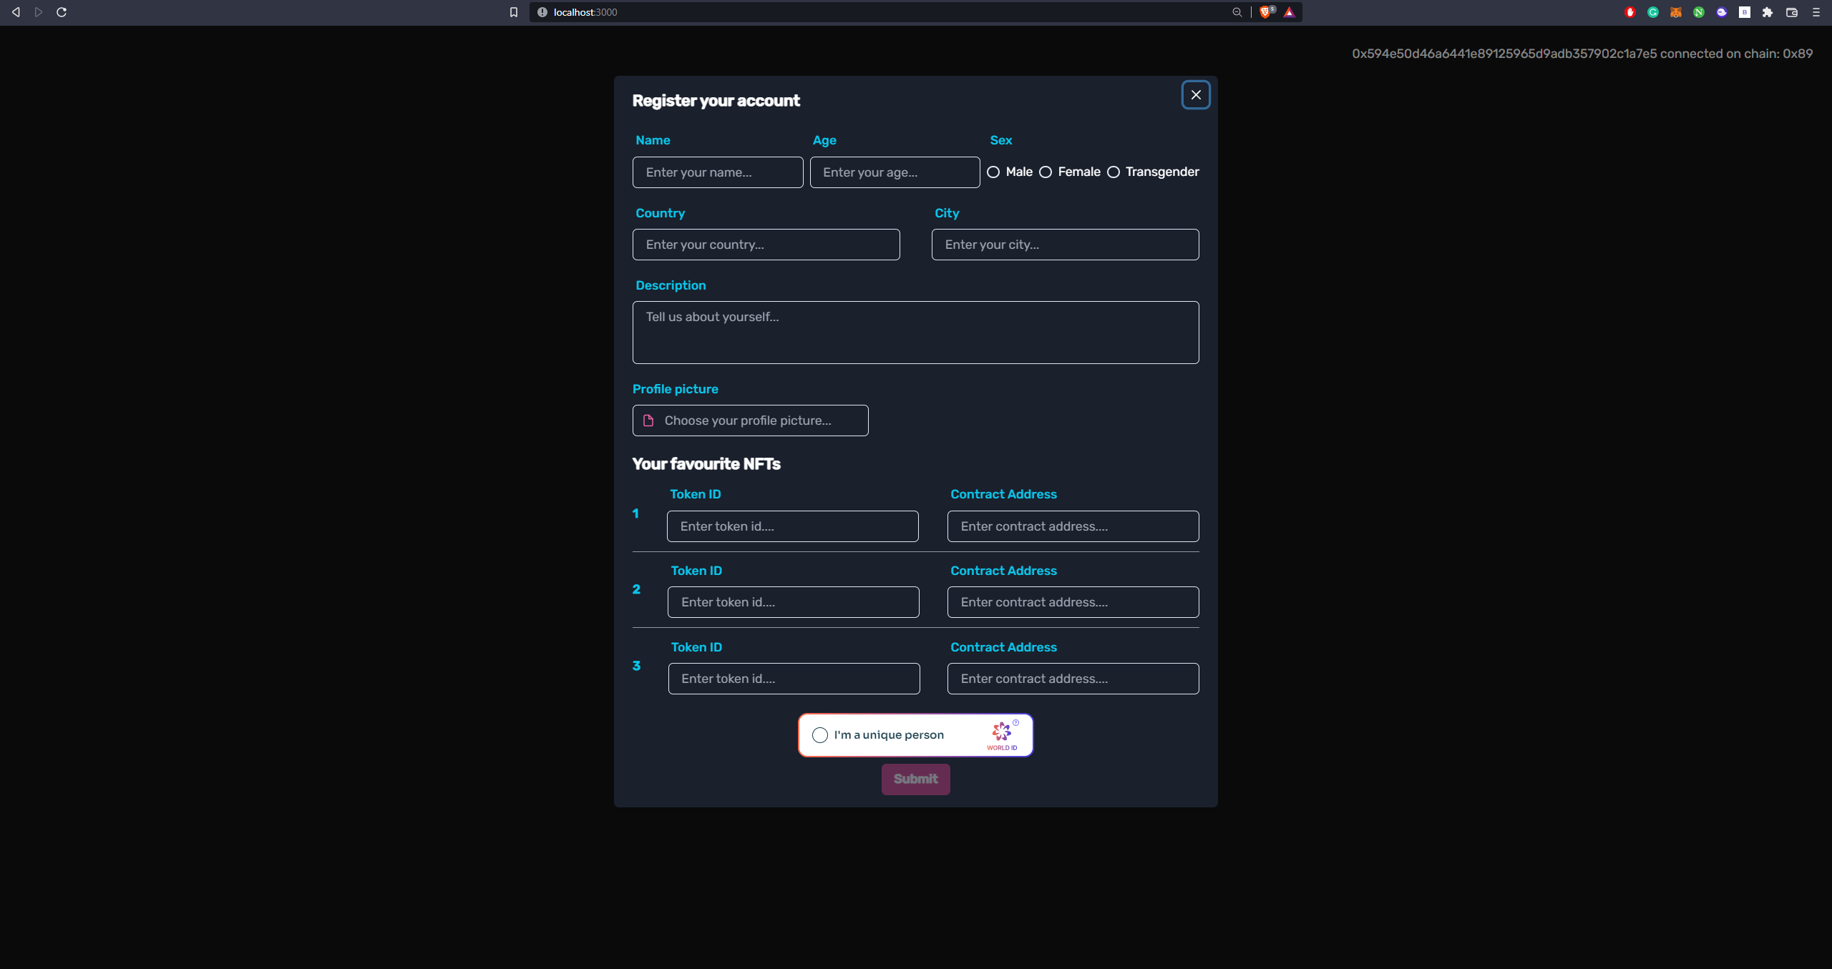Open the browser hamburger menu
Image resolution: width=1832 pixels, height=969 pixels.
1816,12
